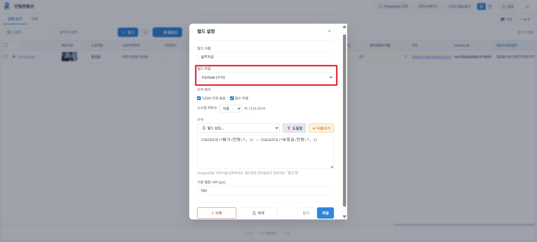This screenshot has height=242, width=537.
Task: Click the 기본 컬럼 너비 input showing 150
Action: click(265, 190)
